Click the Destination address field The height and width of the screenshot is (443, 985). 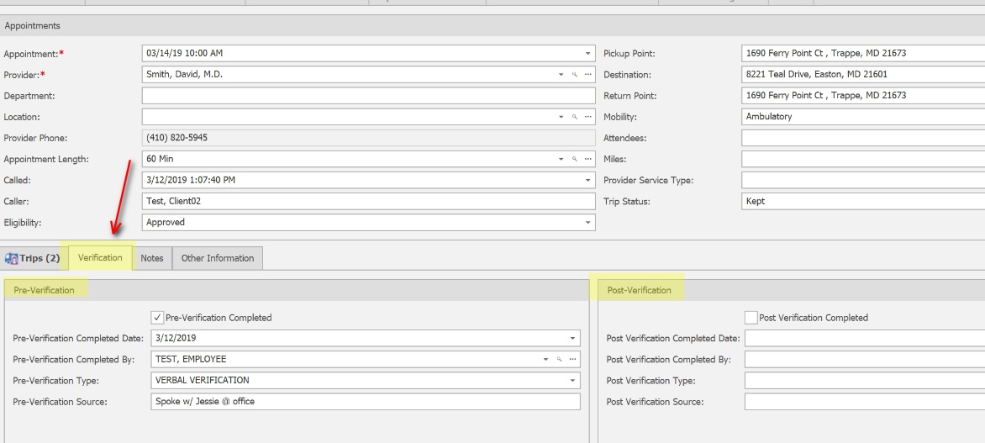click(x=863, y=74)
